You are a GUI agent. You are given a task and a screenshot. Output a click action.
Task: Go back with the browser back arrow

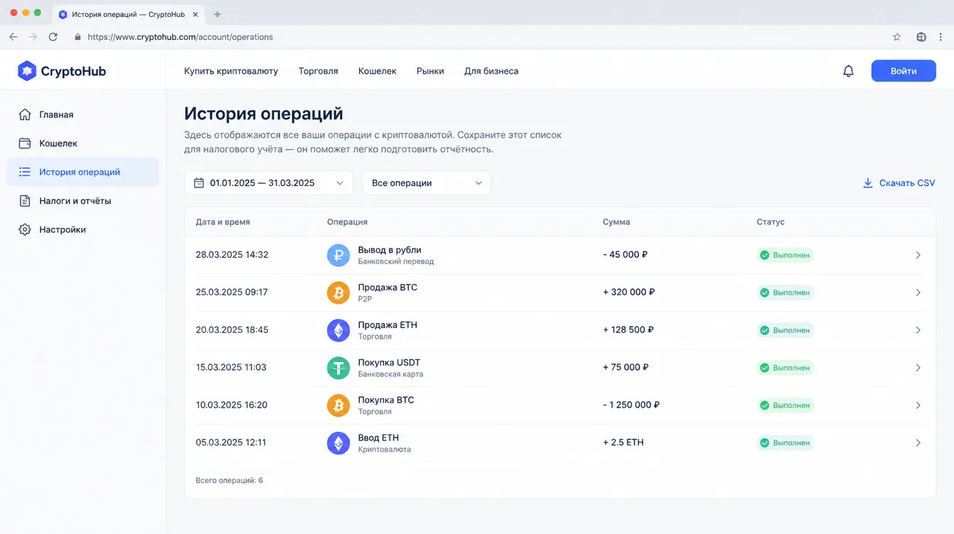(x=13, y=37)
